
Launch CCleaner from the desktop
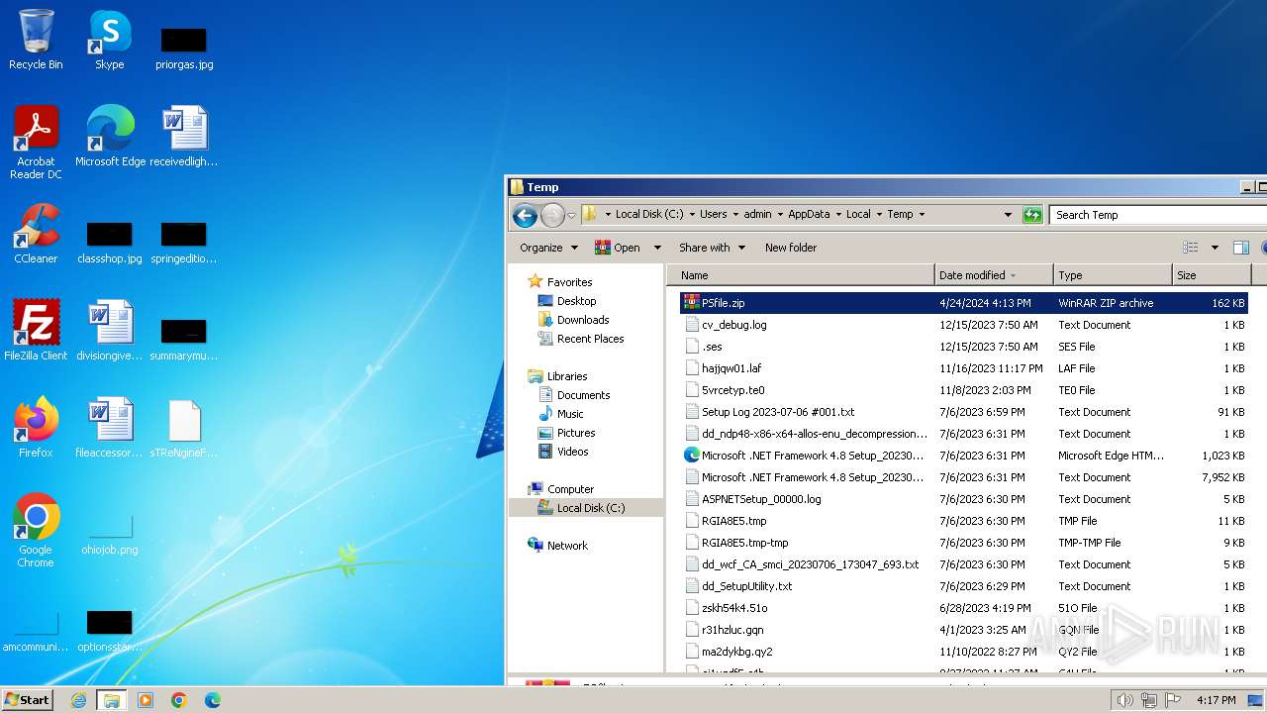pyautogui.click(x=36, y=234)
